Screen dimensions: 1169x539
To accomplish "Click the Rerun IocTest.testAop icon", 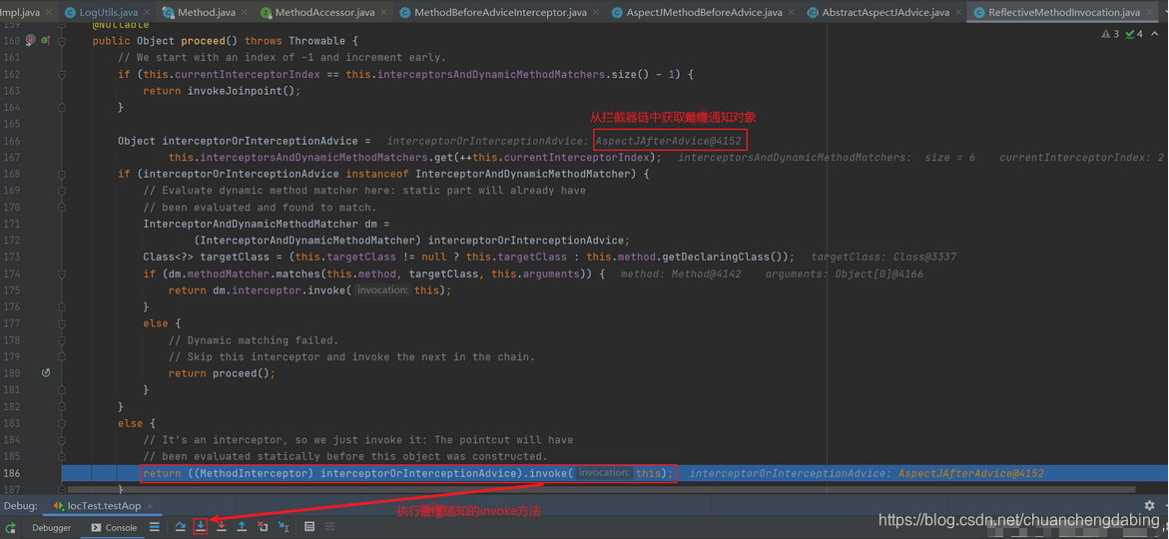I will click(x=10, y=527).
